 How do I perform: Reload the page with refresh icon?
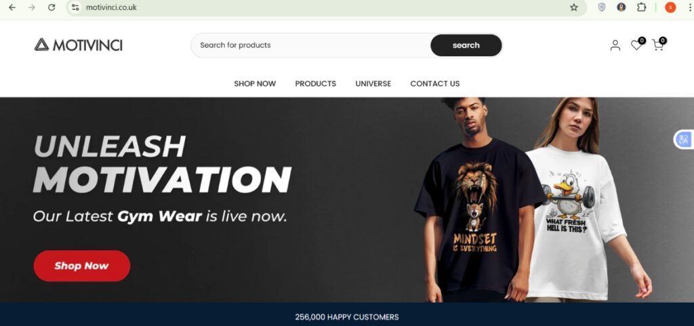[x=52, y=7]
